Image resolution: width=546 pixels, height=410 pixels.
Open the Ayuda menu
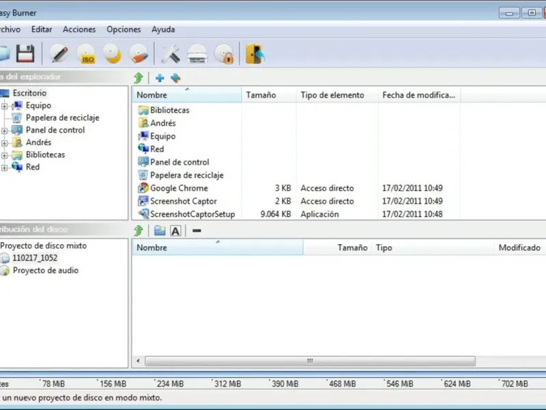pyautogui.click(x=163, y=29)
